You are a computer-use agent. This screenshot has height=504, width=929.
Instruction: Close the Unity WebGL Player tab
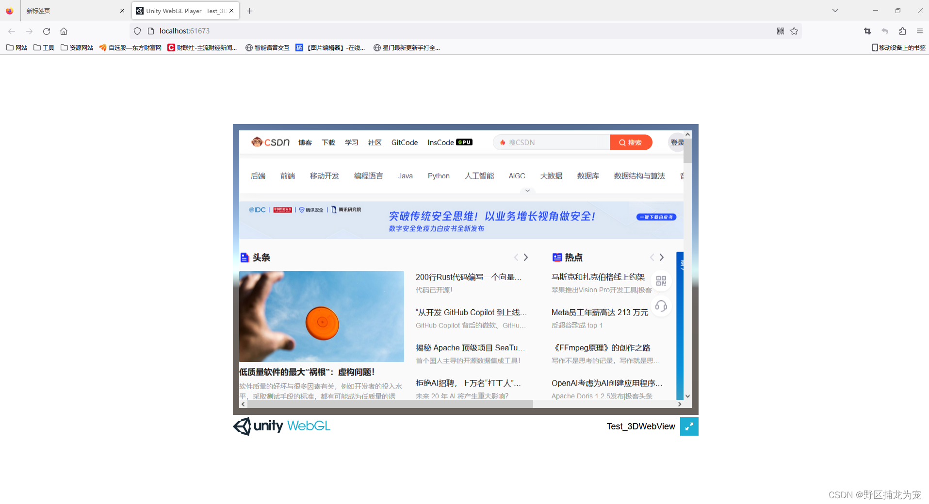[231, 11]
